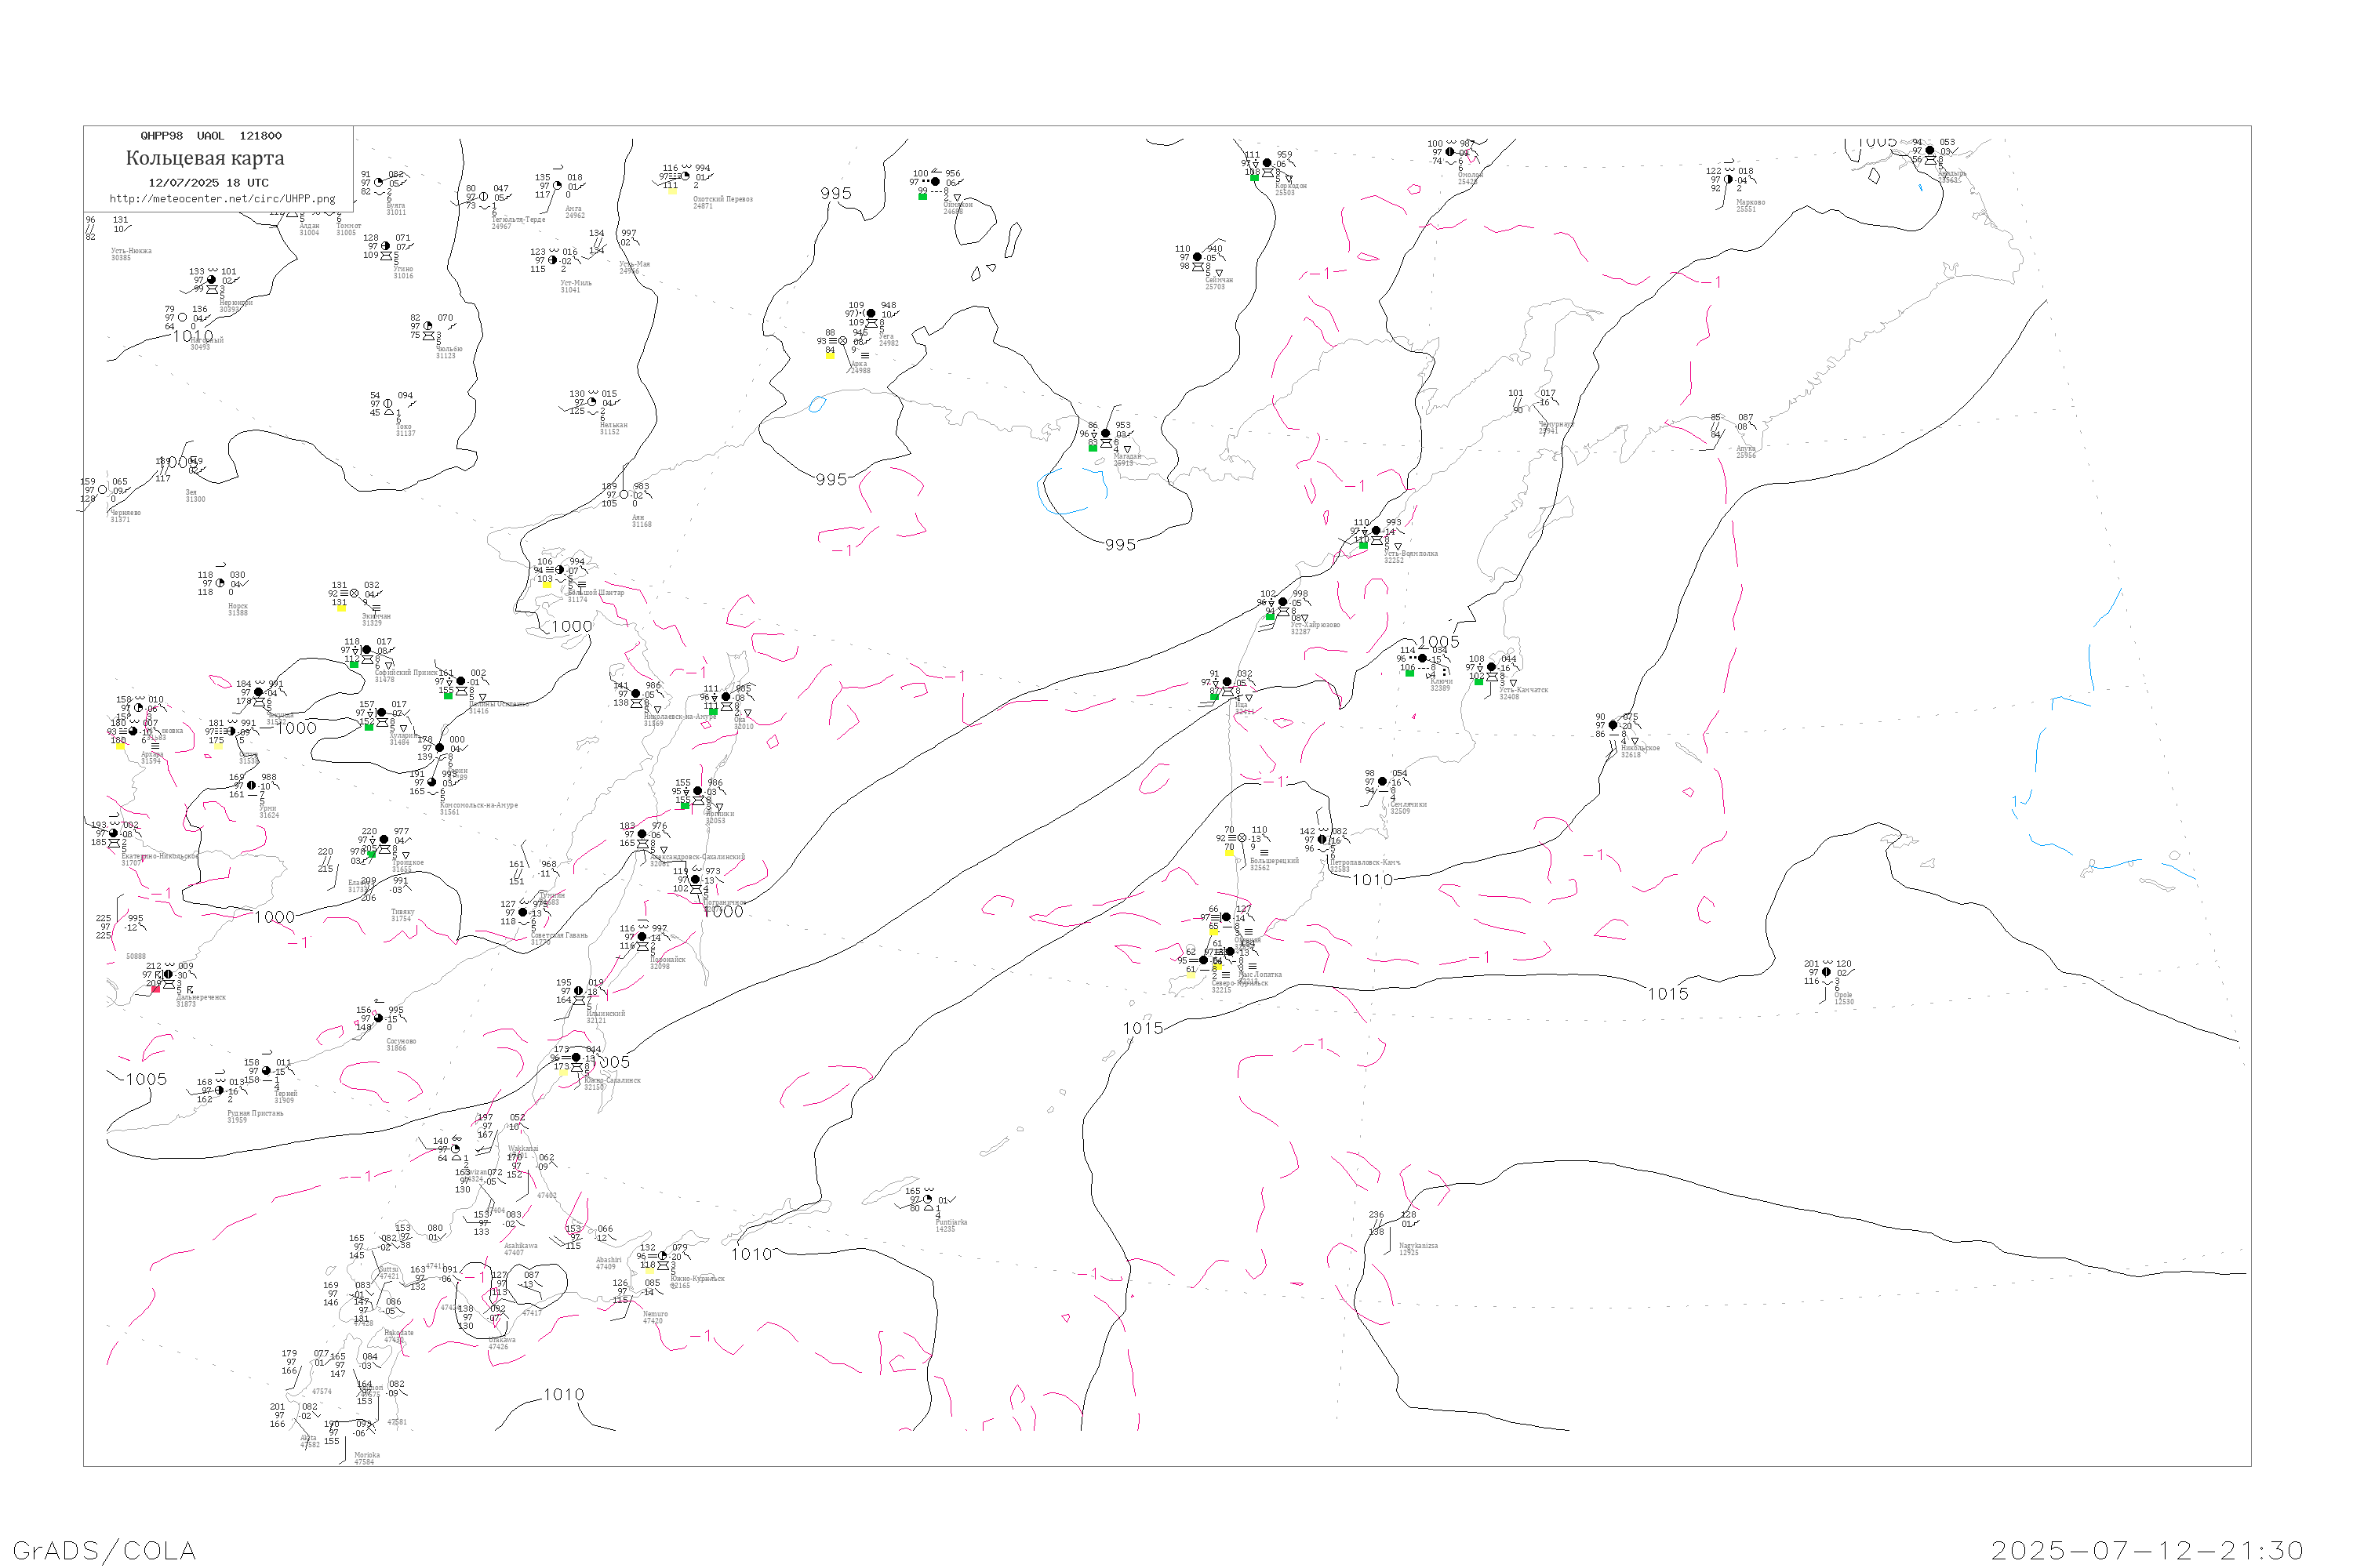Click the Семлячики 32509 station circle
Viewport: 2353px width, 1568px height.
(1383, 782)
